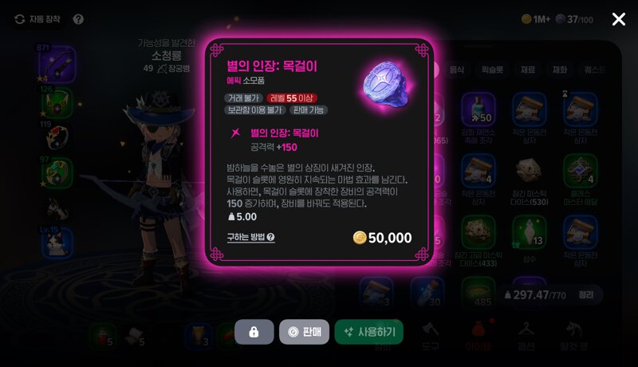Select the 성수 holy water item
The height and width of the screenshot is (367, 638).
point(529,238)
